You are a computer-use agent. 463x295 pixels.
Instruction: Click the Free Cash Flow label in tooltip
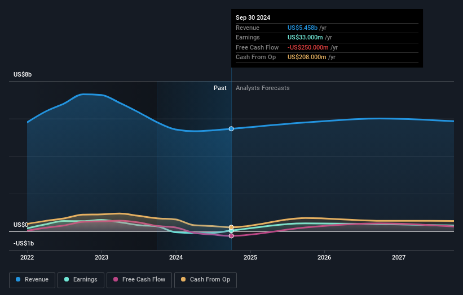tap(257, 47)
